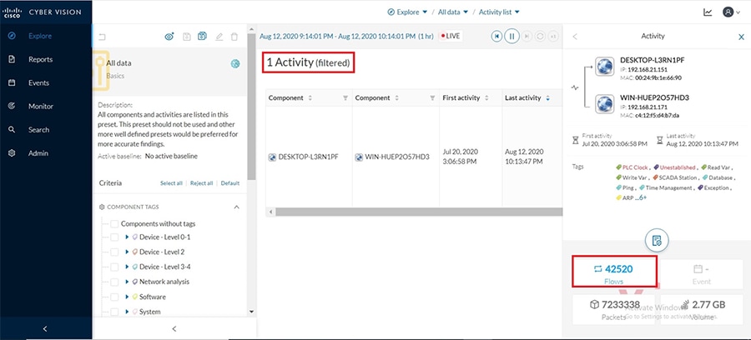Click the LIVE indicator button

click(x=451, y=36)
